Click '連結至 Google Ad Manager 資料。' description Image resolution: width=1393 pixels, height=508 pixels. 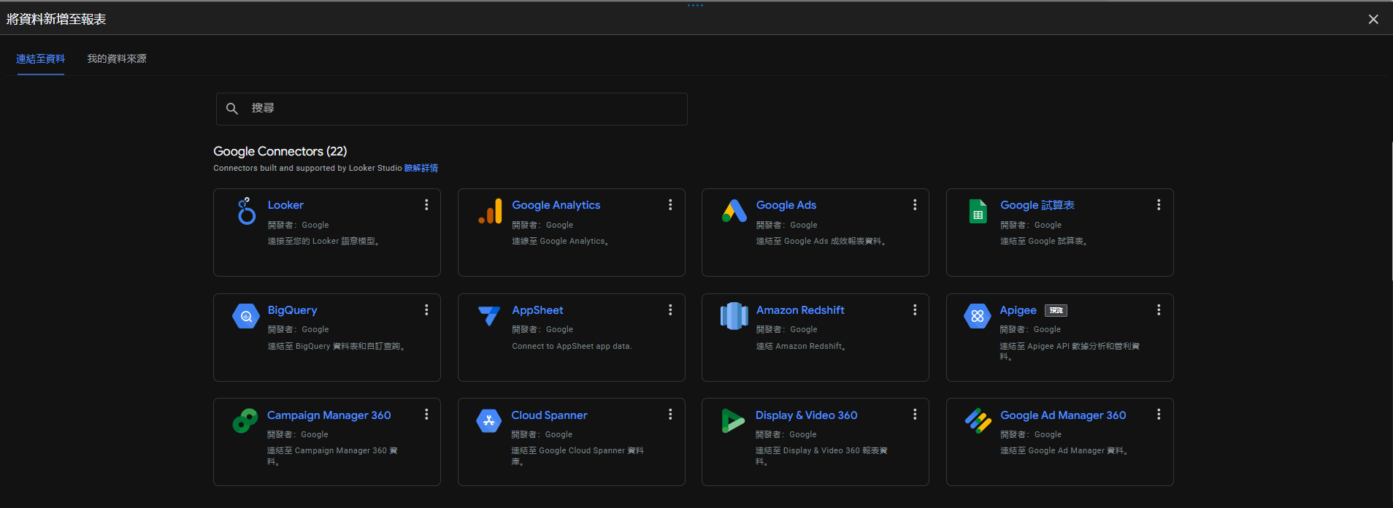click(x=1064, y=450)
